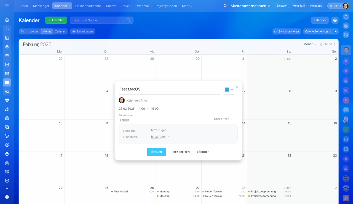Click hinzufügen next to Standort
This screenshot has height=204, width=353.
pyautogui.click(x=159, y=130)
